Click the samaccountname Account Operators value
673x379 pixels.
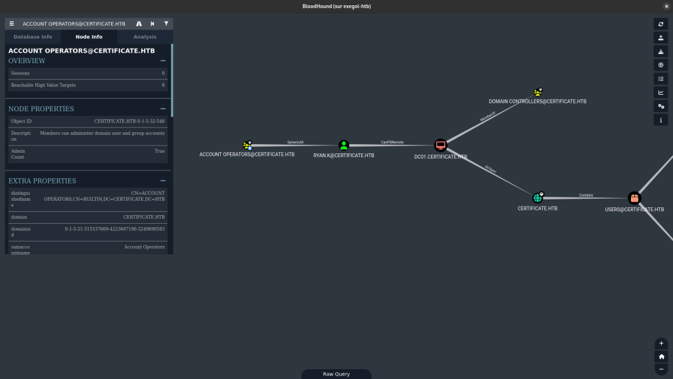click(144, 247)
